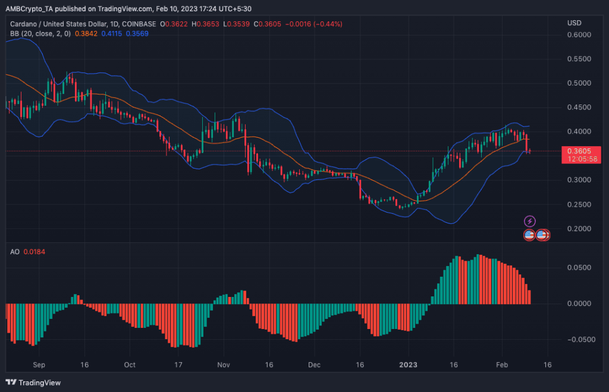609x392 pixels.
Task: Click the Feb label on the time axis
Action: coord(502,364)
